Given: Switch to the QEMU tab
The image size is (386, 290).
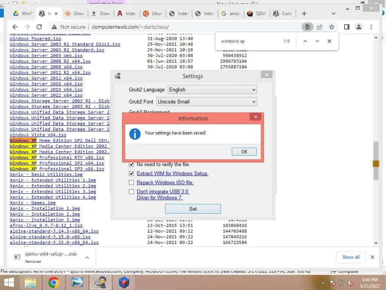Looking at the screenshot, I should click(x=257, y=14).
